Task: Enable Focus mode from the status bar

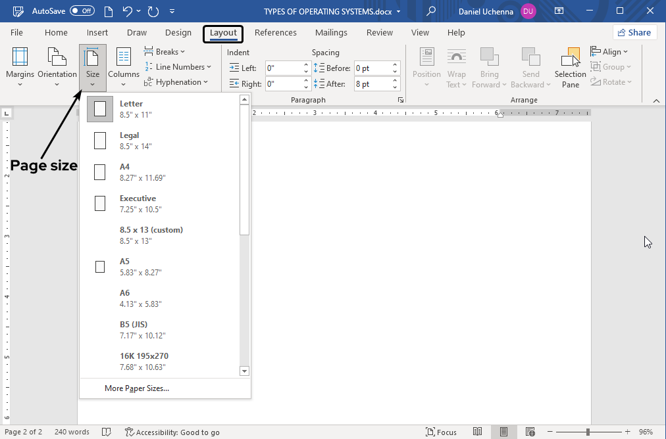Action: pyautogui.click(x=441, y=432)
